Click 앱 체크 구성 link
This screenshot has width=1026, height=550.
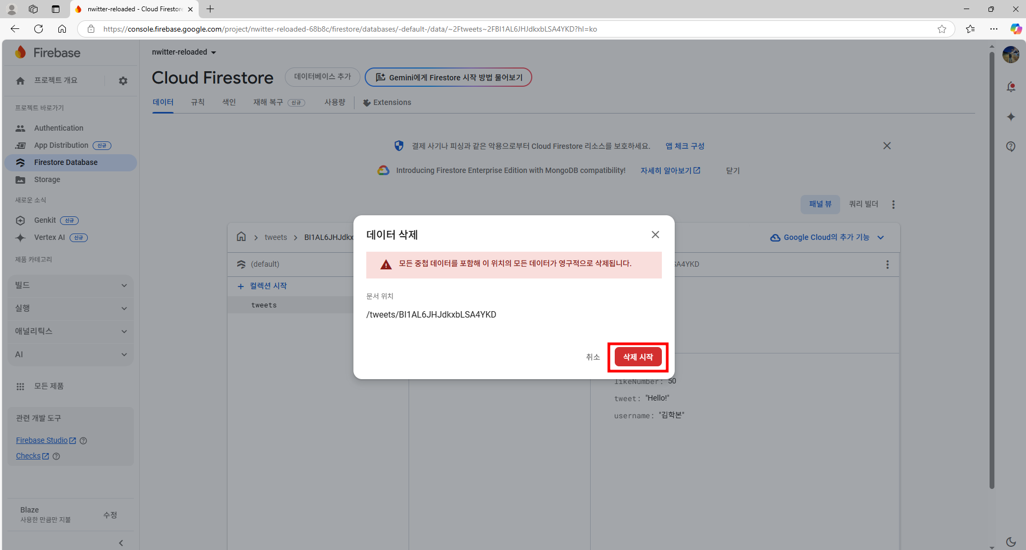[685, 146]
